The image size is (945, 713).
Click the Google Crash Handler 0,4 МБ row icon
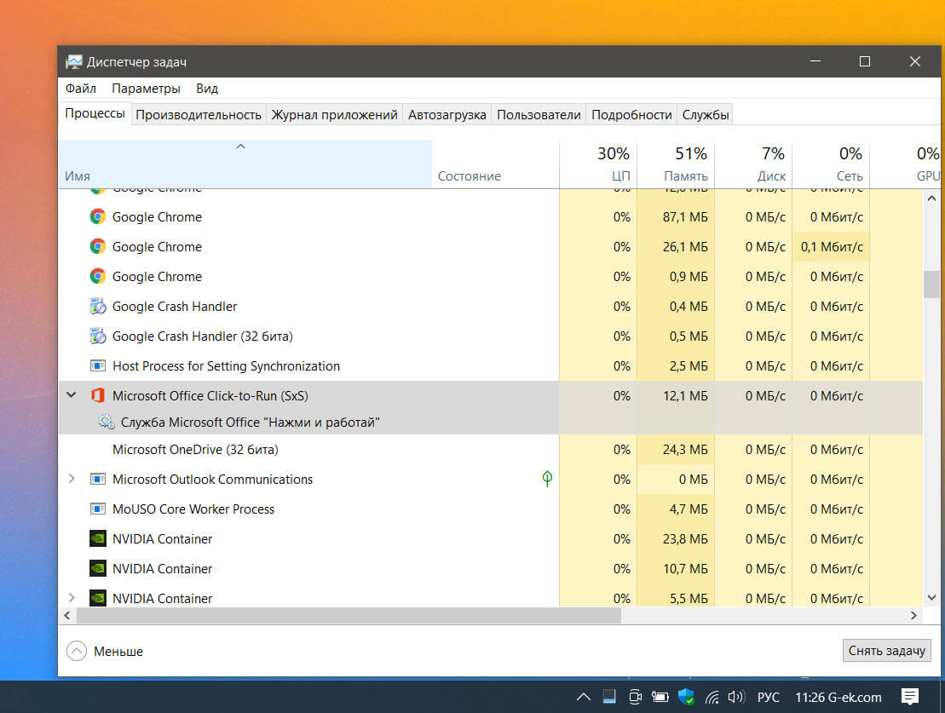98,306
